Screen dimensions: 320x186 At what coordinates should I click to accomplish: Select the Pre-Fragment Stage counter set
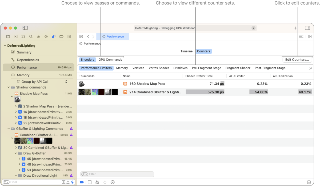click(206, 68)
